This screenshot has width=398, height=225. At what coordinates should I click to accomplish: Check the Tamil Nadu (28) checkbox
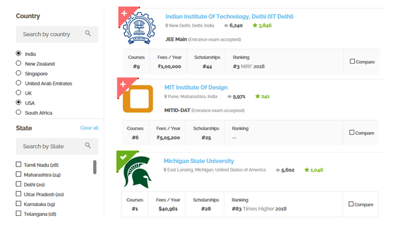click(18, 164)
